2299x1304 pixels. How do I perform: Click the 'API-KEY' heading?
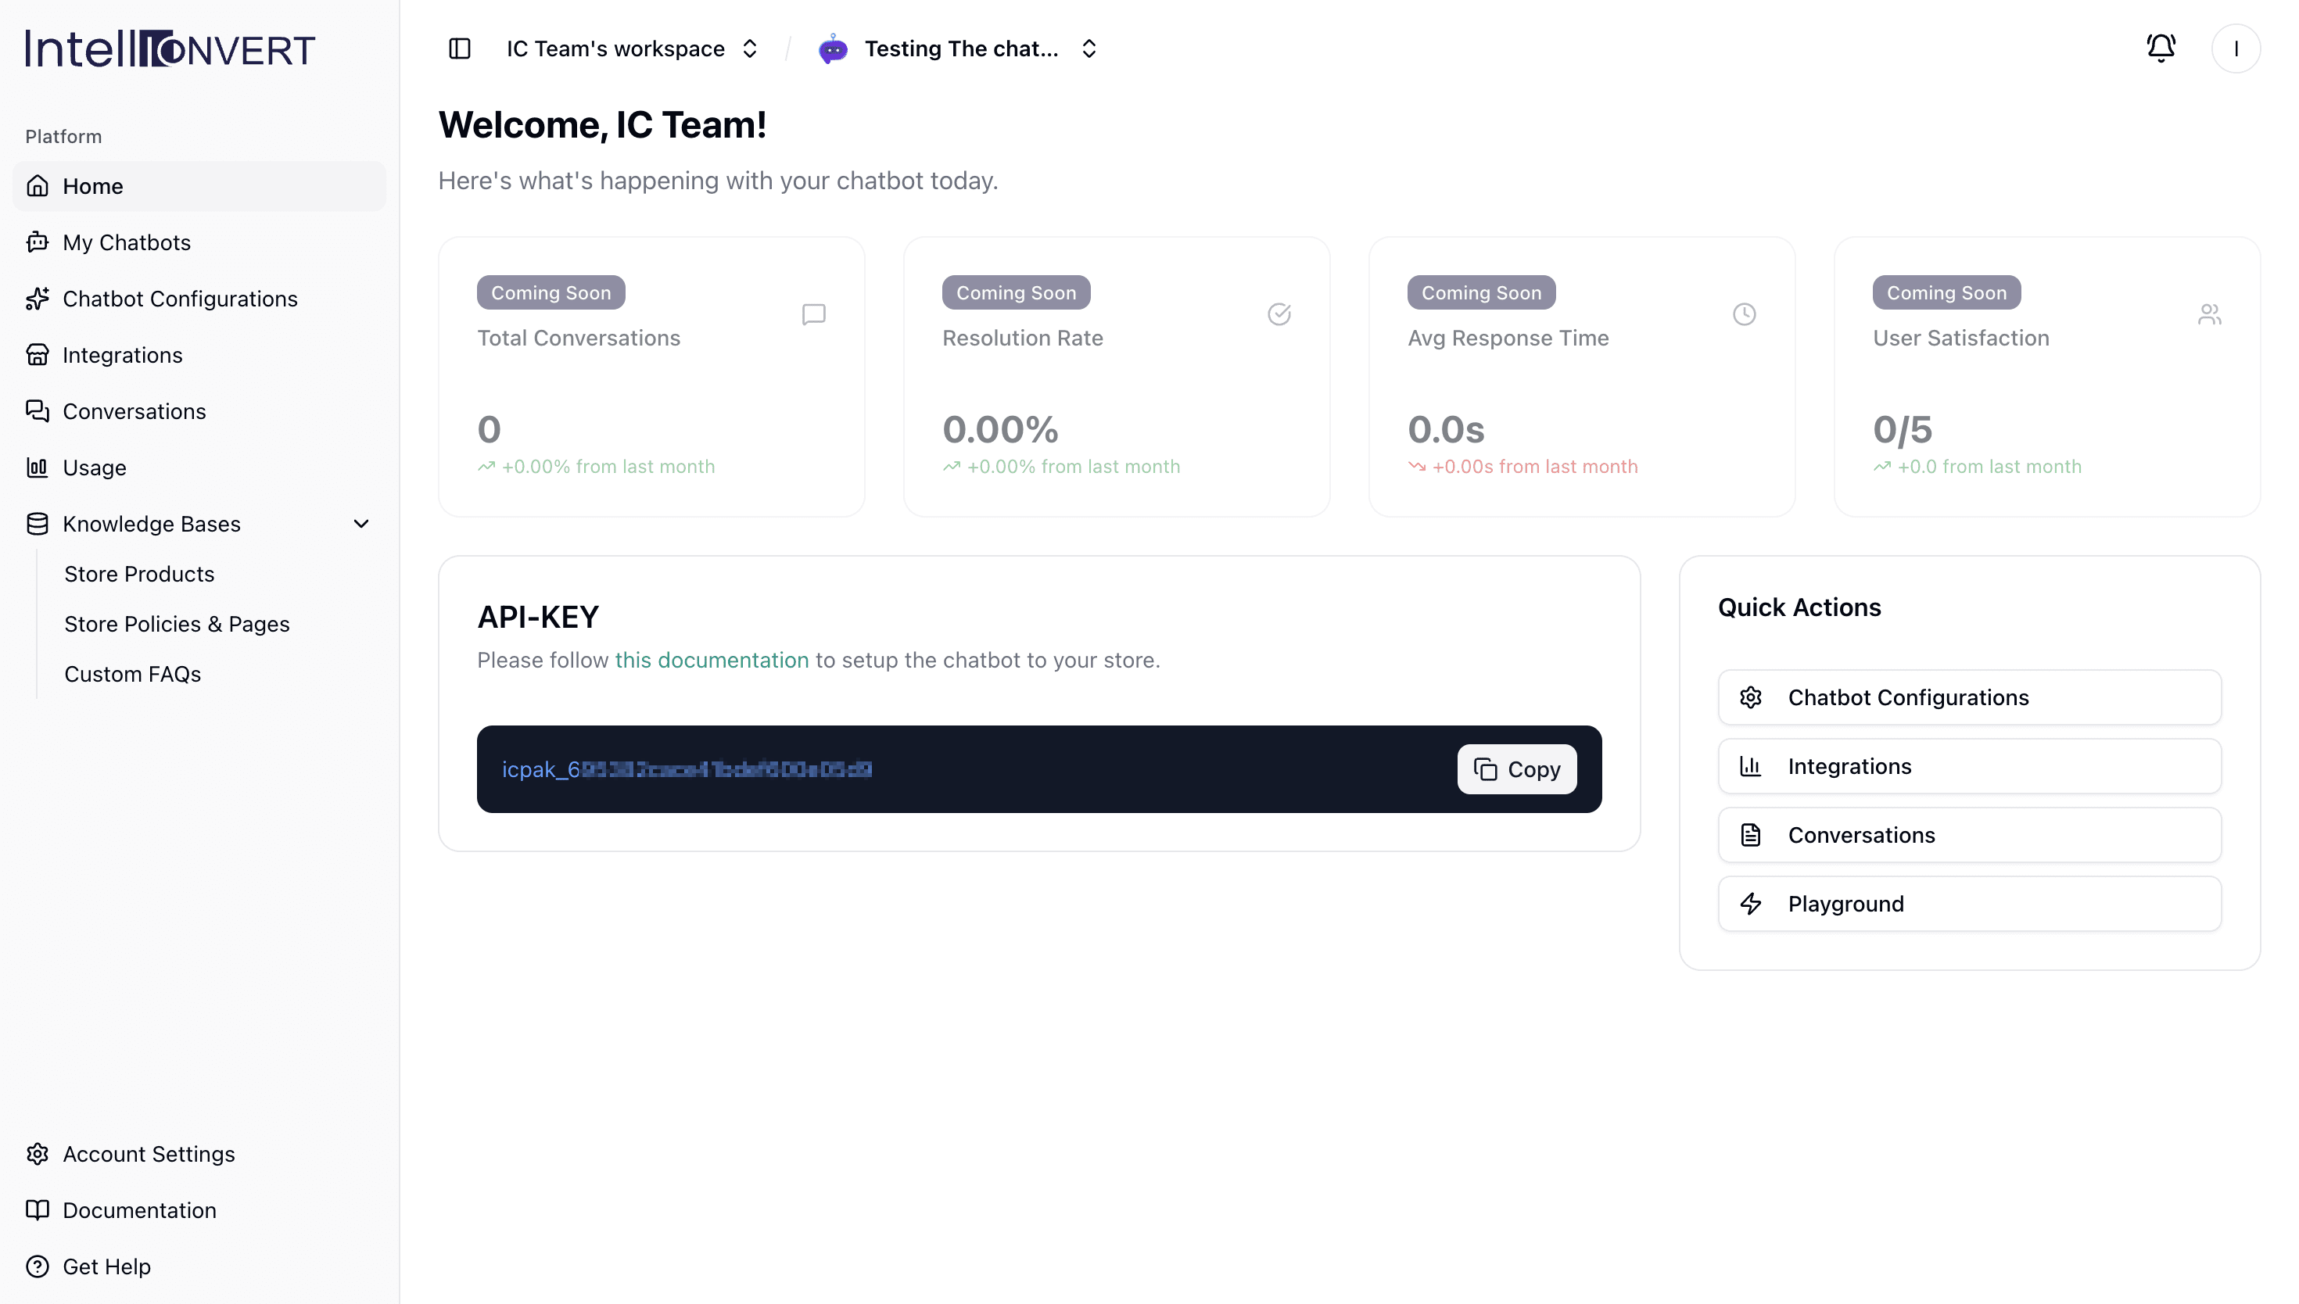coord(537,617)
